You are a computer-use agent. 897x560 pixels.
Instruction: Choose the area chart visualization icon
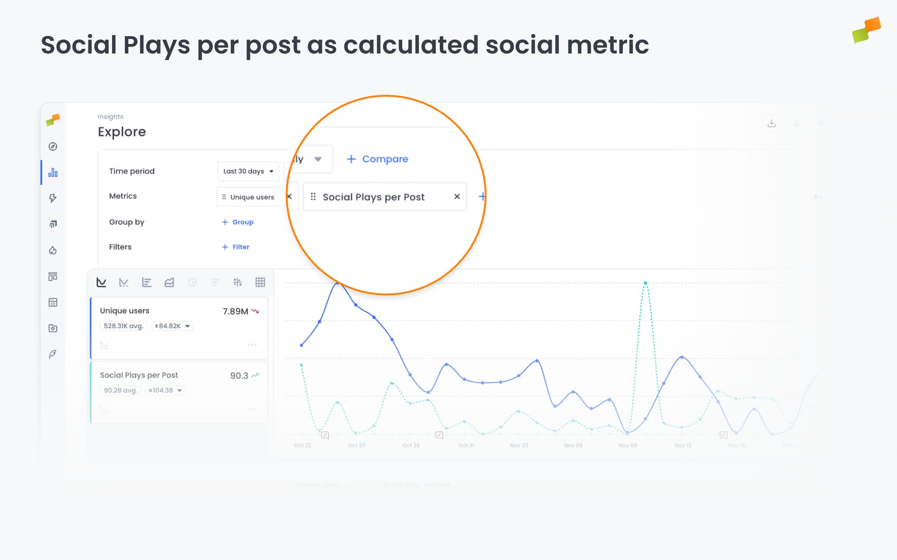pyautogui.click(x=169, y=282)
